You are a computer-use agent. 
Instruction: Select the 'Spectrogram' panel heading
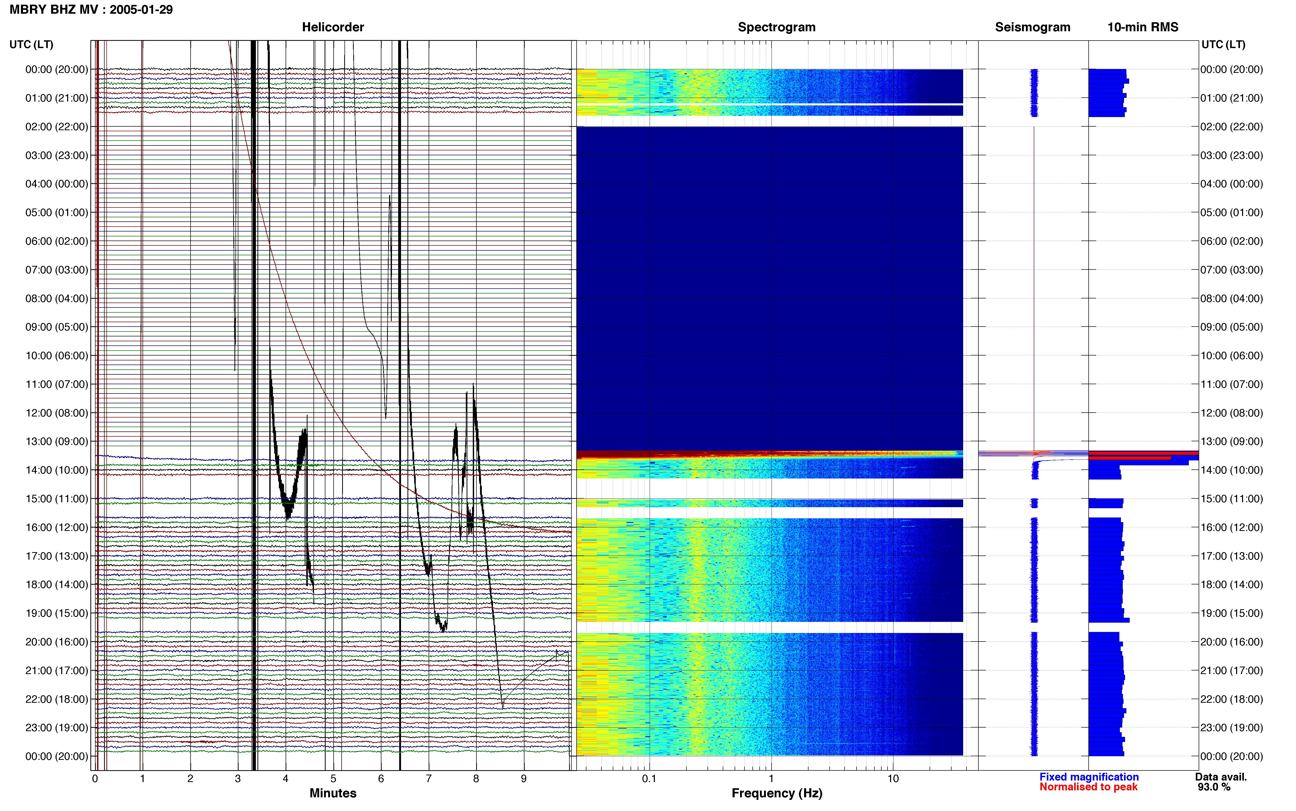pos(777,27)
